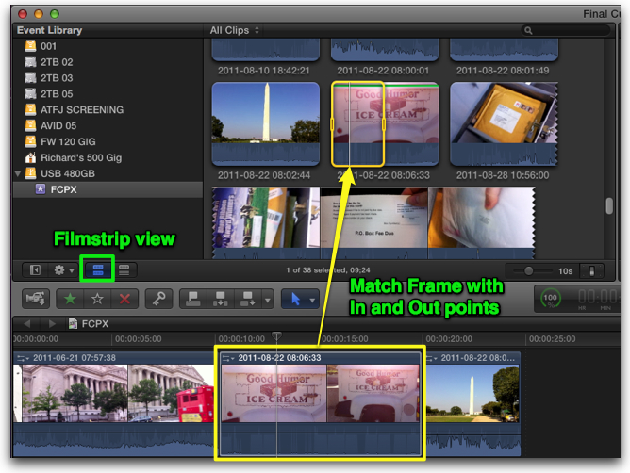Screen dimensions: 630x473
Task: Open the Keyword Editor key icon
Action: tap(158, 299)
